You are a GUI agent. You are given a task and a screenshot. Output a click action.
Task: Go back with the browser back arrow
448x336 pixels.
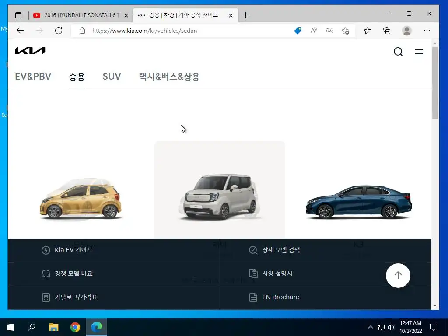20,31
